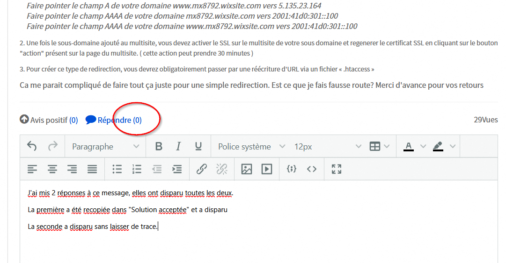Open the Paragraphe format dropdown

tap(105, 146)
